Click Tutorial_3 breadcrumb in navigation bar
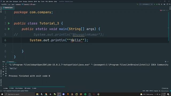 point(26,4)
